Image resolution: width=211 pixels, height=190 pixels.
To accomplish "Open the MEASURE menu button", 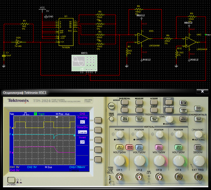I will (139, 103).
